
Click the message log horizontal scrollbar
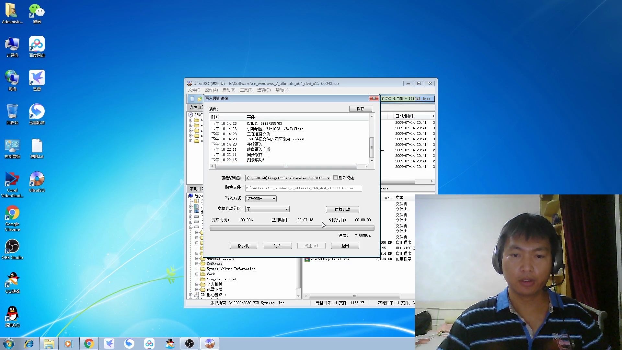pos(286,167)
